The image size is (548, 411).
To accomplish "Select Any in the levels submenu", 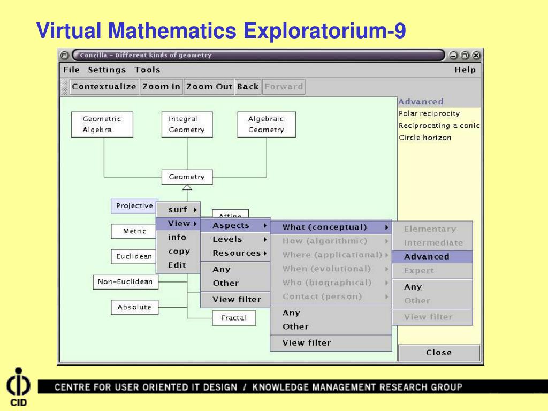I will coord(432,287).
